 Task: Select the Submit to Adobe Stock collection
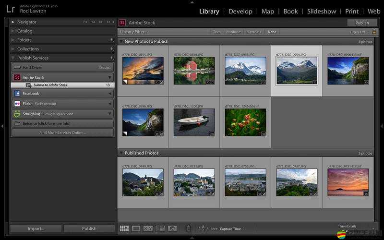pyautogui.click(x=63, y=85)
